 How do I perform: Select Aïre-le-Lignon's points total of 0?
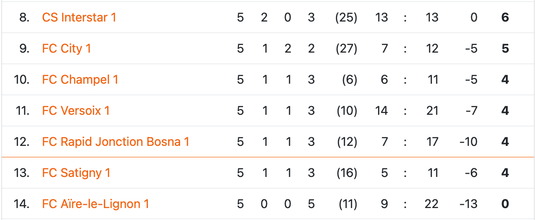(505, 204)
